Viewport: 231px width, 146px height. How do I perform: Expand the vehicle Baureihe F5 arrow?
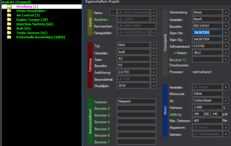(154, 65)
